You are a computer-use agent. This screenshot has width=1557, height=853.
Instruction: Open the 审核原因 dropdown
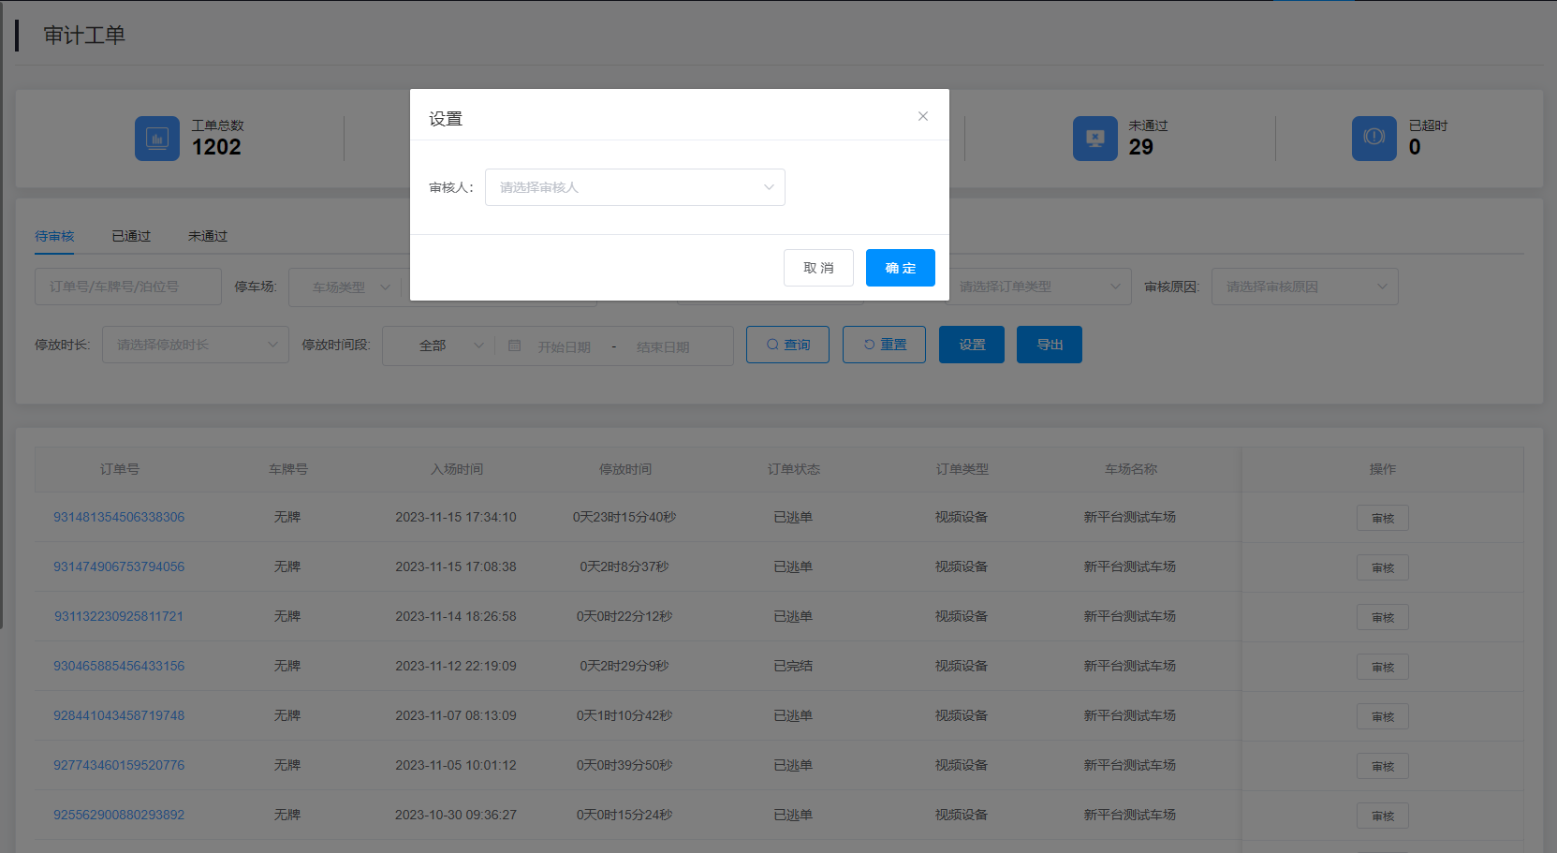1304,287
